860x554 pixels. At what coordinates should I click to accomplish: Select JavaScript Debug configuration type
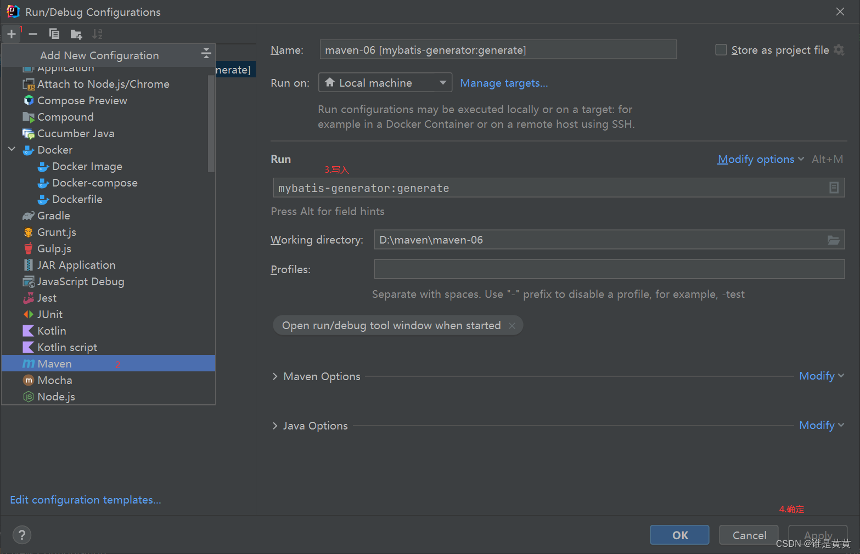tap(108, 281)
